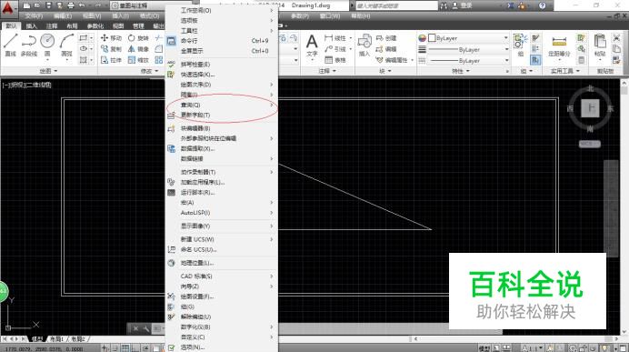Image resolution: width=629 pixels, height=352 pixels.
Task: Select the Line (直线) drawing tool
Action: point(10,45)
